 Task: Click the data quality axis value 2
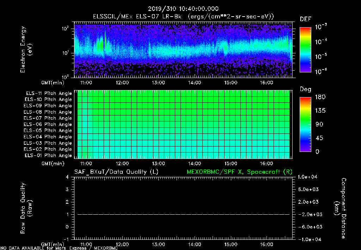67,202
